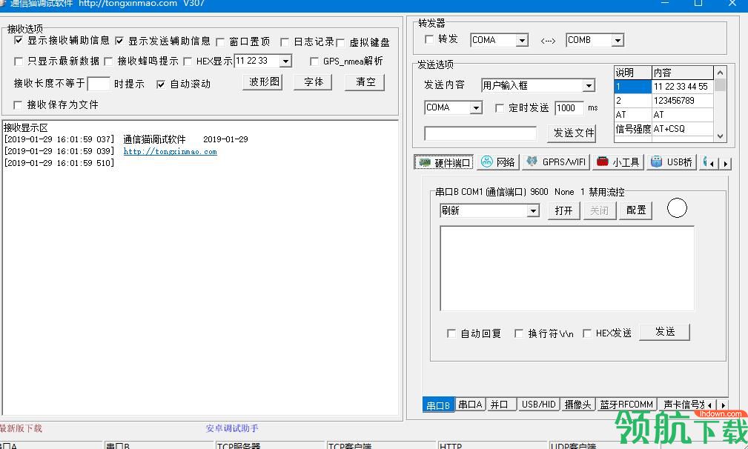This screenshot has width=748, height=449.
Task: Switch to the 网络 network tab
Action: (498, 162)
